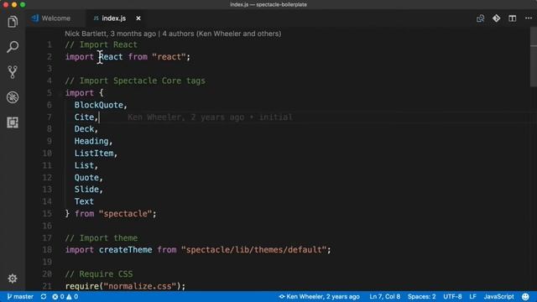The width and height of the screenshot is (537, 302).
Task: Click the Ken Wheeler blame status entry
Action: pyautogui.click(x=319, y=296)
